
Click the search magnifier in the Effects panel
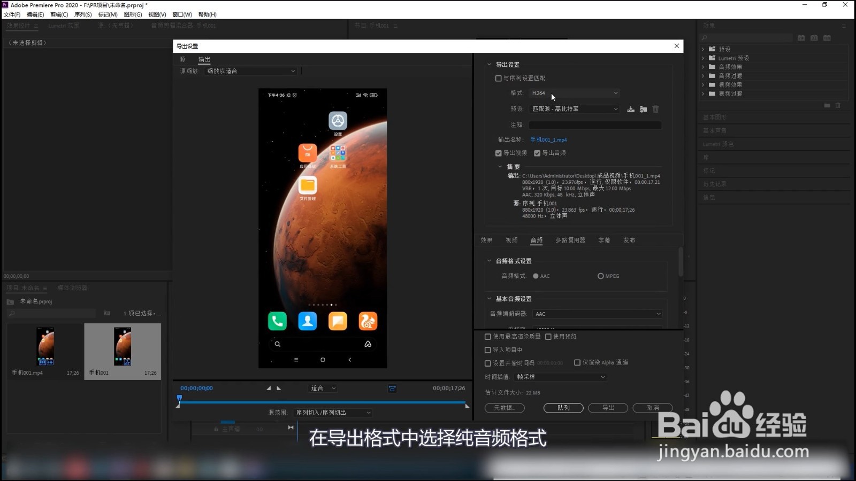coord(705,37)
